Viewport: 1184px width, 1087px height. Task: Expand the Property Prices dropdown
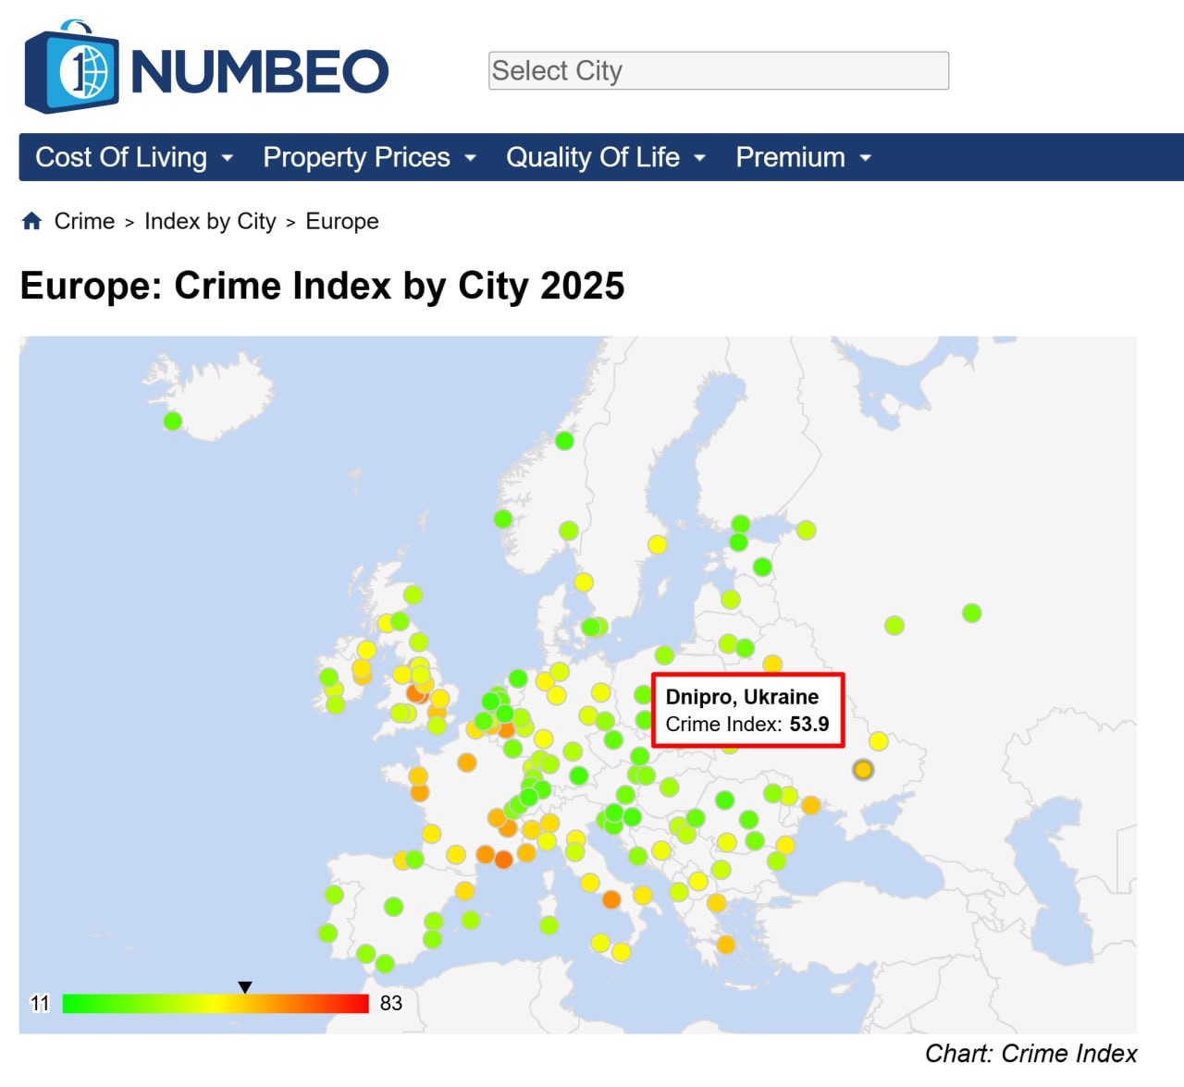369,157
